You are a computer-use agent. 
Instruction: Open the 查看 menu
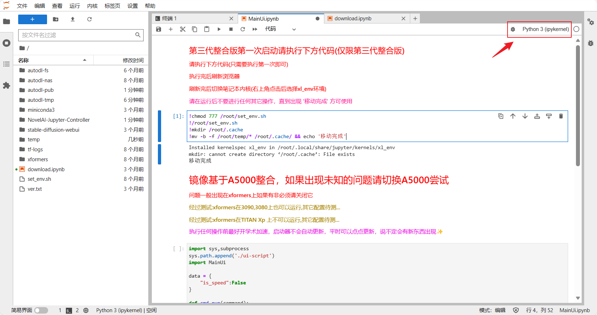coord(57,6)
